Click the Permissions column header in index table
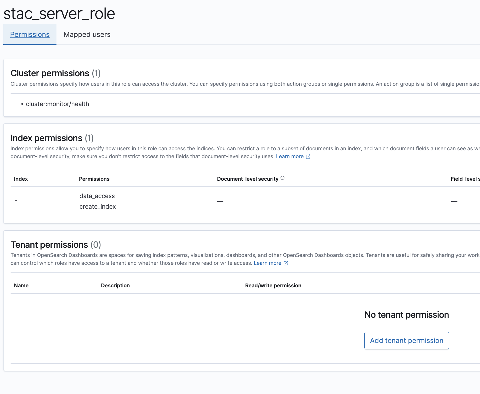This screenshot has height=394, width=480. pos(94,179)
